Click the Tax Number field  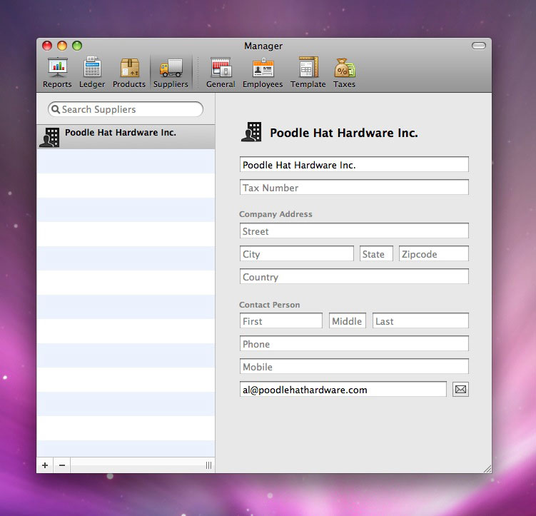(354, 188)
